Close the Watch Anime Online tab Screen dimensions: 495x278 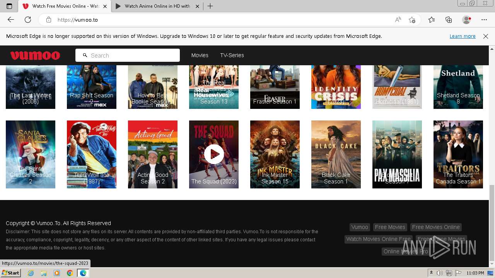tap(197, 6)
